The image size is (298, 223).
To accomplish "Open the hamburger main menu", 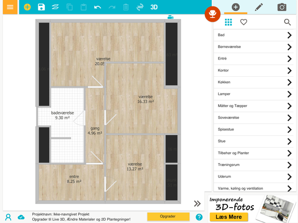I will point(10,7).
